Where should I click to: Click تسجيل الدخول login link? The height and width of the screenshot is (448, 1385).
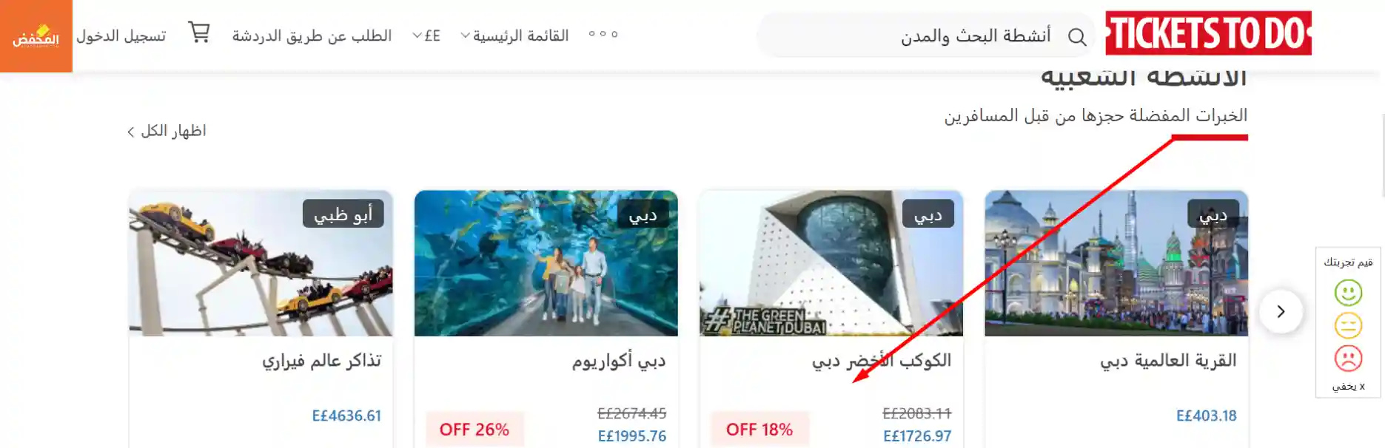click(x=121, y=35)
